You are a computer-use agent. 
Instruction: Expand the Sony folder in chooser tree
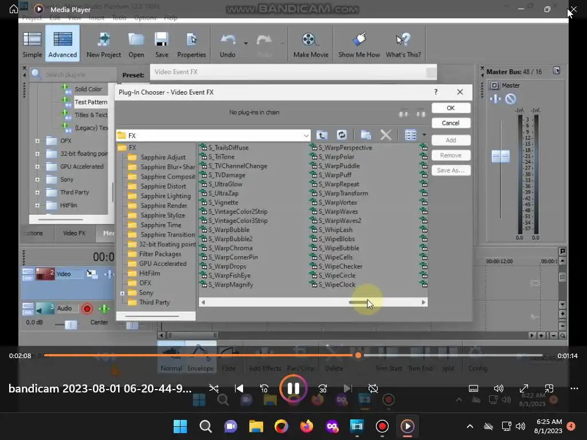(x=122, y=293)
